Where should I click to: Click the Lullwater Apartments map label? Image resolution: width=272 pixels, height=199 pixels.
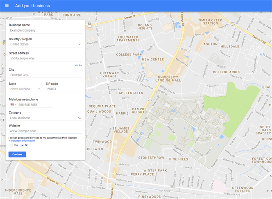click(128, 38)
